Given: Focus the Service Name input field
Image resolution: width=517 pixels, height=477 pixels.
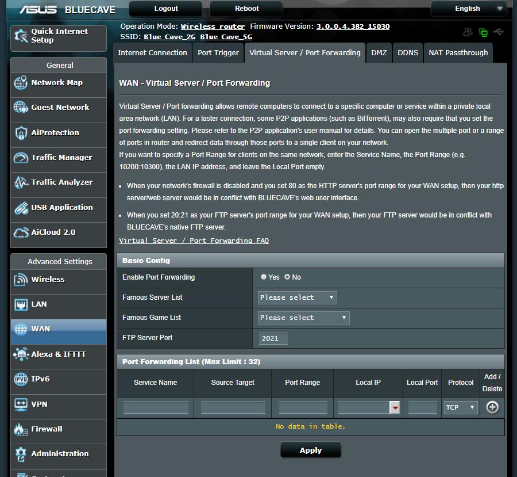Looking at the screenshot, I should pos(156,407).
